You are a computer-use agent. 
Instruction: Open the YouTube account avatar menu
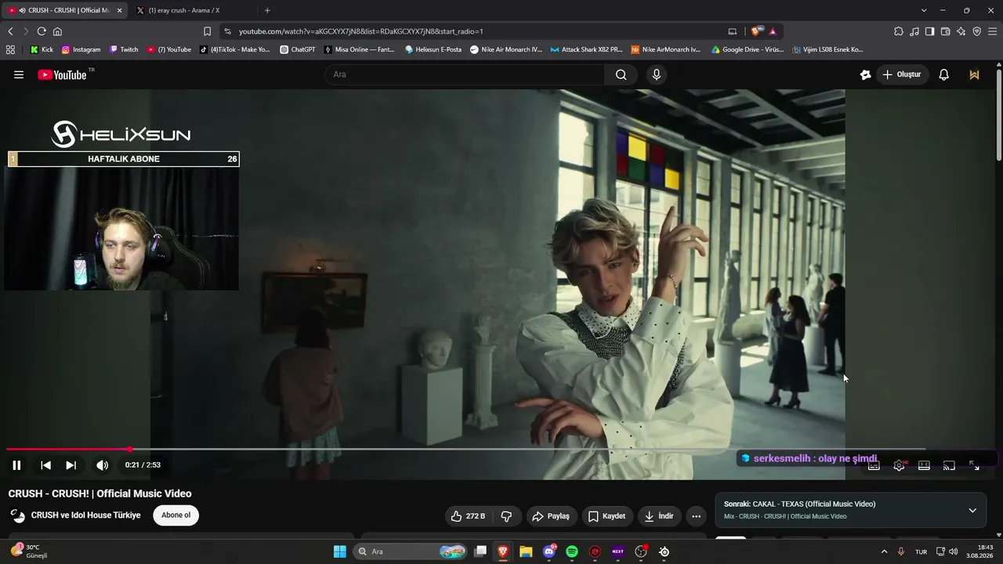tap(974, 74)
